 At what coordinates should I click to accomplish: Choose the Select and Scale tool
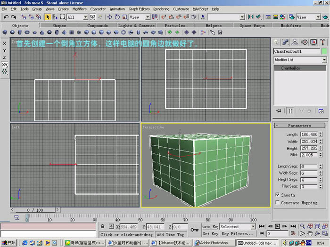pyautogui.click(x=124, y=17)
